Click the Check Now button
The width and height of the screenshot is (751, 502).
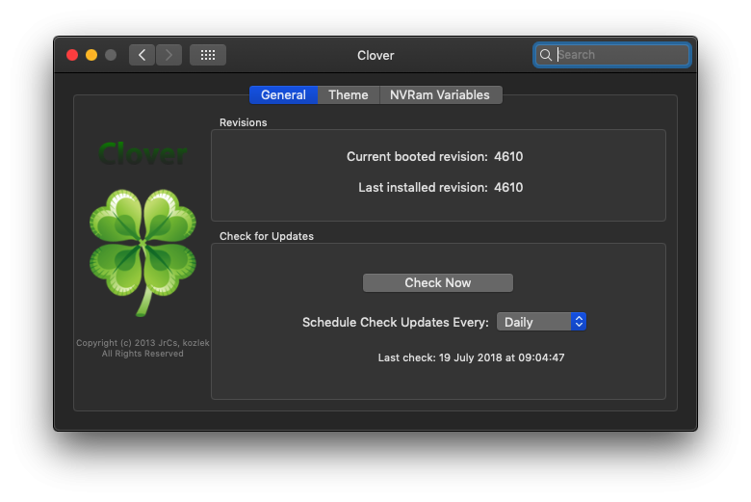438,283
